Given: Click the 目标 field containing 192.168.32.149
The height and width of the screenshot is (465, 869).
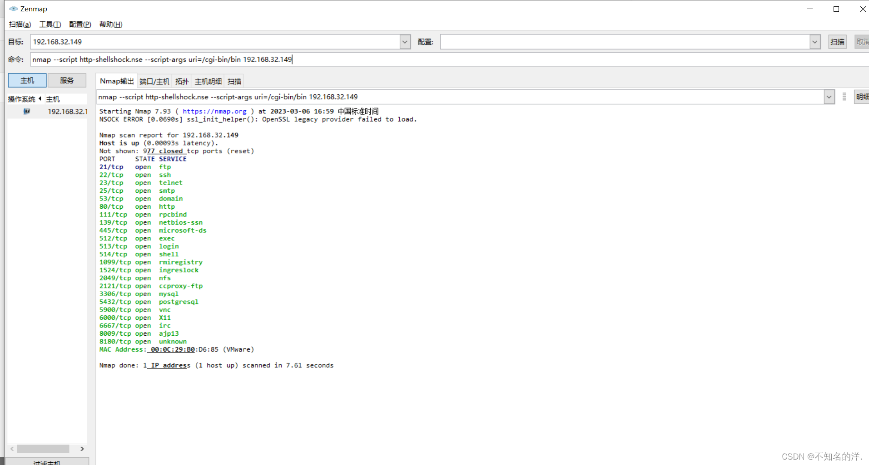Looking at the screenshot, I should pyautogui.click(x=215, y=42).
